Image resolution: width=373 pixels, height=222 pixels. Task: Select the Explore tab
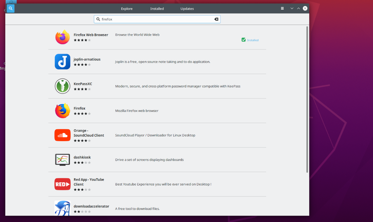click(127, 8)
